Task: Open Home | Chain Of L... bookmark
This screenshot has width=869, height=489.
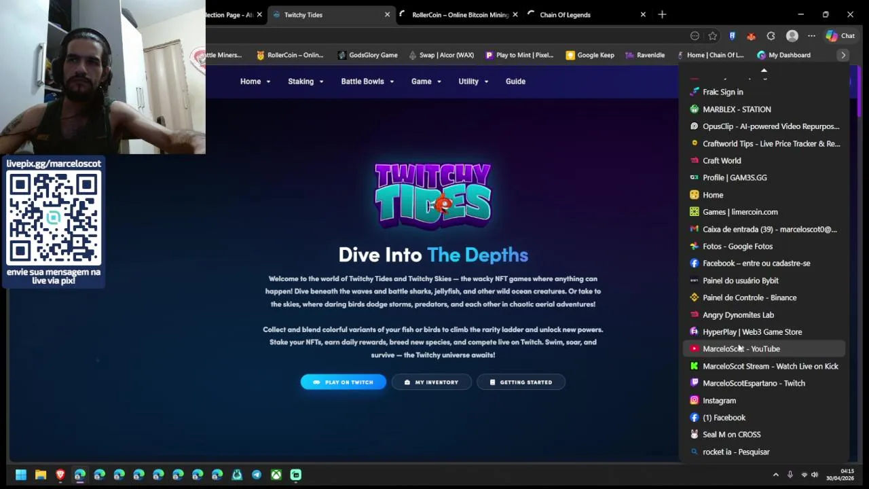Action: click(710, 55)
